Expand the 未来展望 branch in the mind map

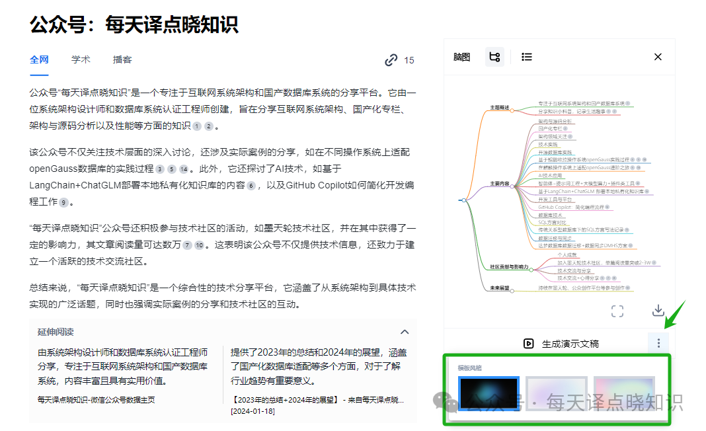512,290
